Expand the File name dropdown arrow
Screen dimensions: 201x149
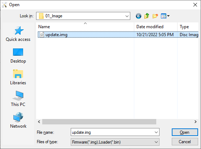pyautogui.click(x=156, y=132)
